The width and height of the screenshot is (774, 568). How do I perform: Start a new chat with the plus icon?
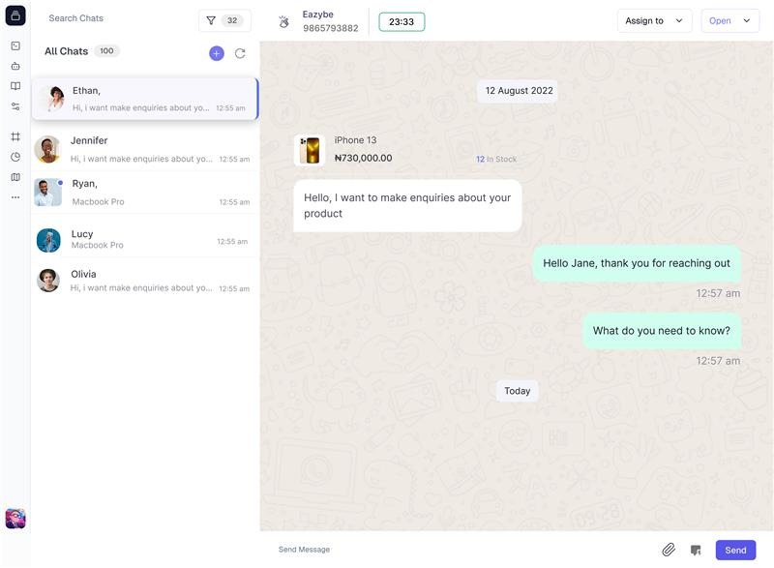tap(215, 51)
